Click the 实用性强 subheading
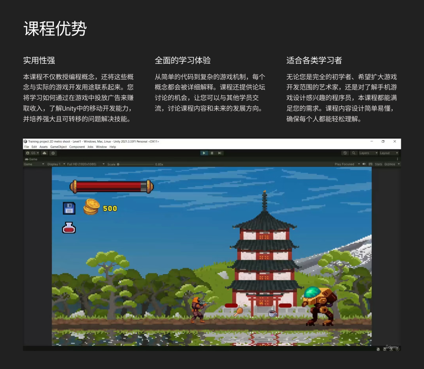The image size is (424, 369). coord(39,61)
